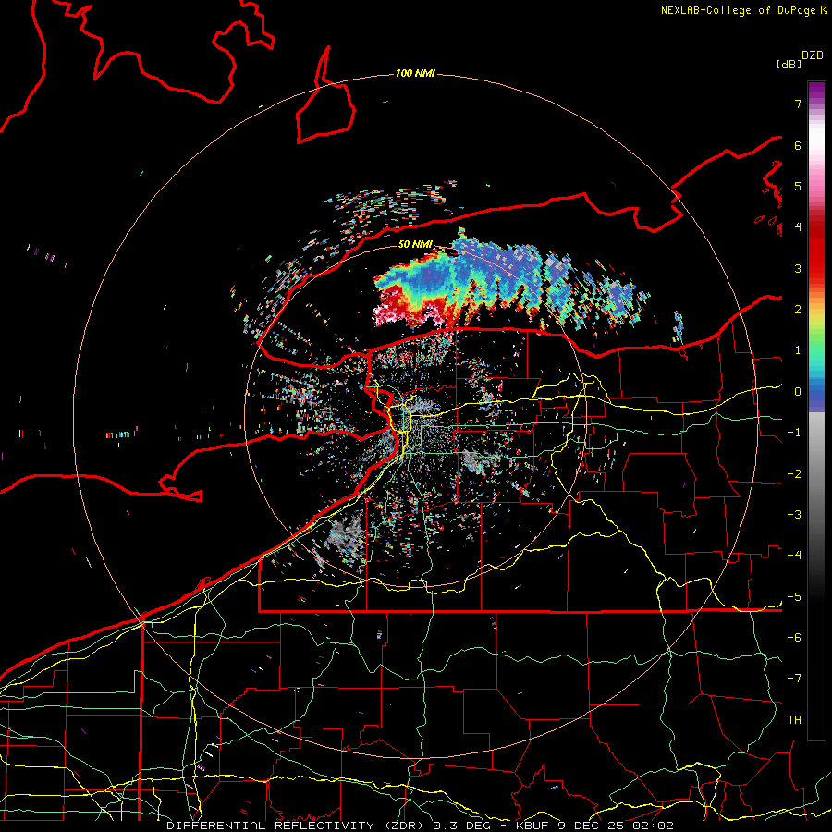Screen dimensions: 832x832
Task: Click the TH threshold label on the scale
Action: click(794, 720)
